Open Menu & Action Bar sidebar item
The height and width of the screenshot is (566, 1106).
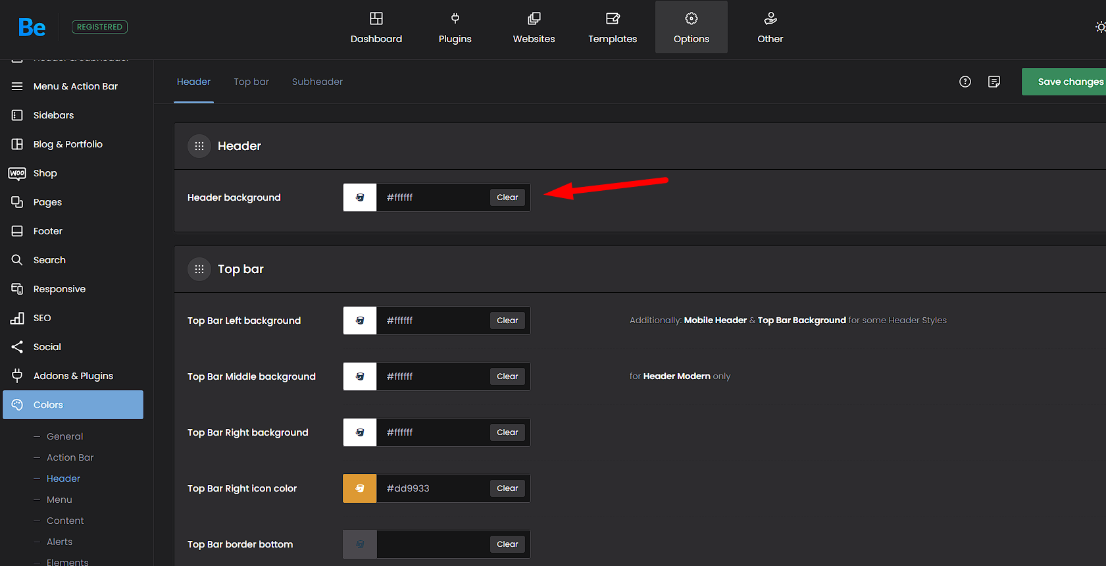click(73, 86)
